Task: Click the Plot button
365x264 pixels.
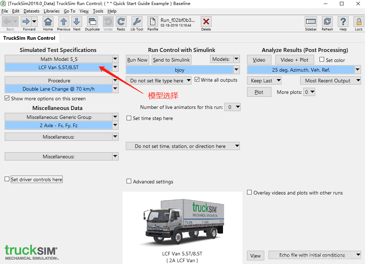Action: pos(259,92)
